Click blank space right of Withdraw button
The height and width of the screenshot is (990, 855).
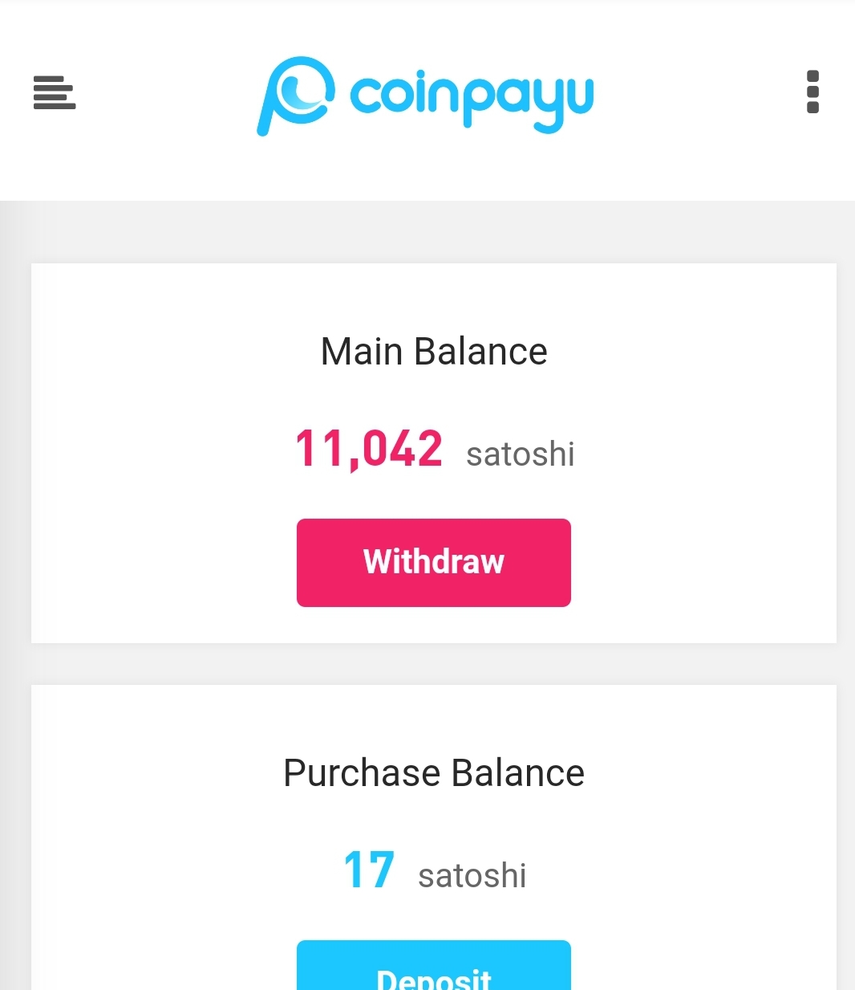pos(706,562)
